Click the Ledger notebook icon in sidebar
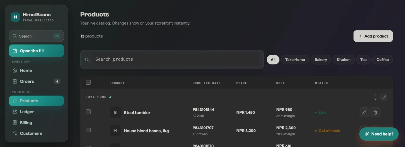 [x=15, y=112]
